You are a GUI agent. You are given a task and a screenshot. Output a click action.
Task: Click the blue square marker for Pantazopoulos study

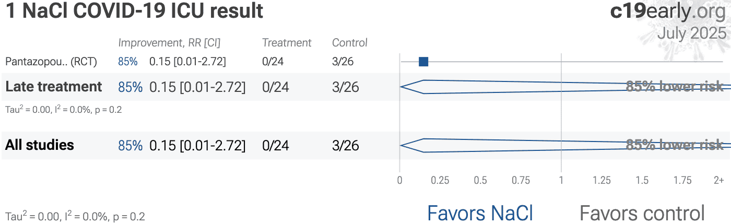pos(423,62)
